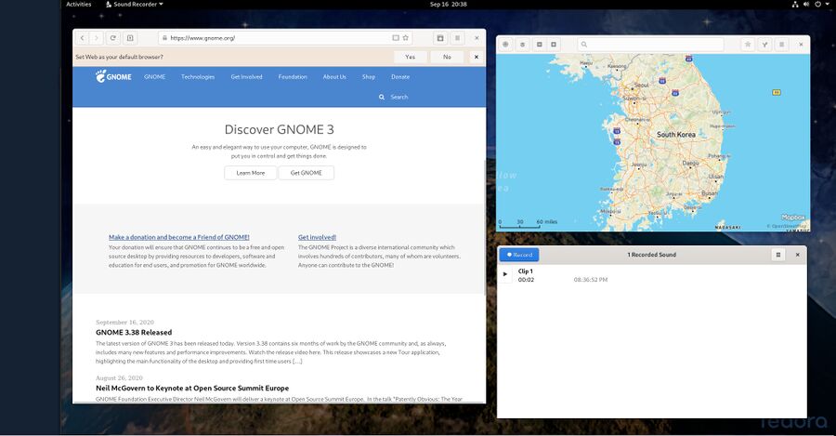The height and width of the screenshot is (436, 836).
Task: Click the GNOME foot logo
Action: tap(113, 76)
